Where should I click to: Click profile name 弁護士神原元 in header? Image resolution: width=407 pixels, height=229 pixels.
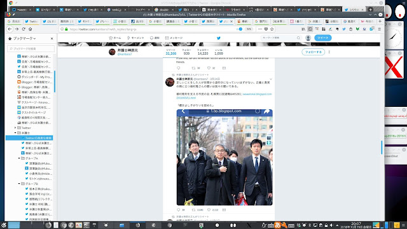[x=128, y=50]
